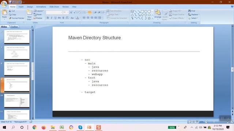
Task: Delete the current slide
Action: (38, 18)
